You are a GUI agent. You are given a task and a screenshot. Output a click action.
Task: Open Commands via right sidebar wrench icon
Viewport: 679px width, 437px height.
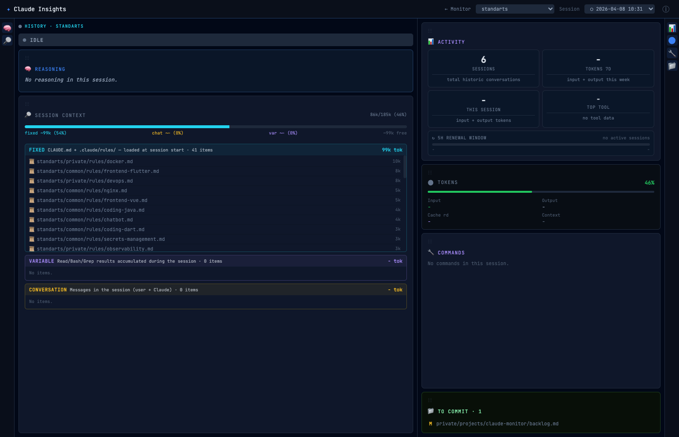(672, 53)
